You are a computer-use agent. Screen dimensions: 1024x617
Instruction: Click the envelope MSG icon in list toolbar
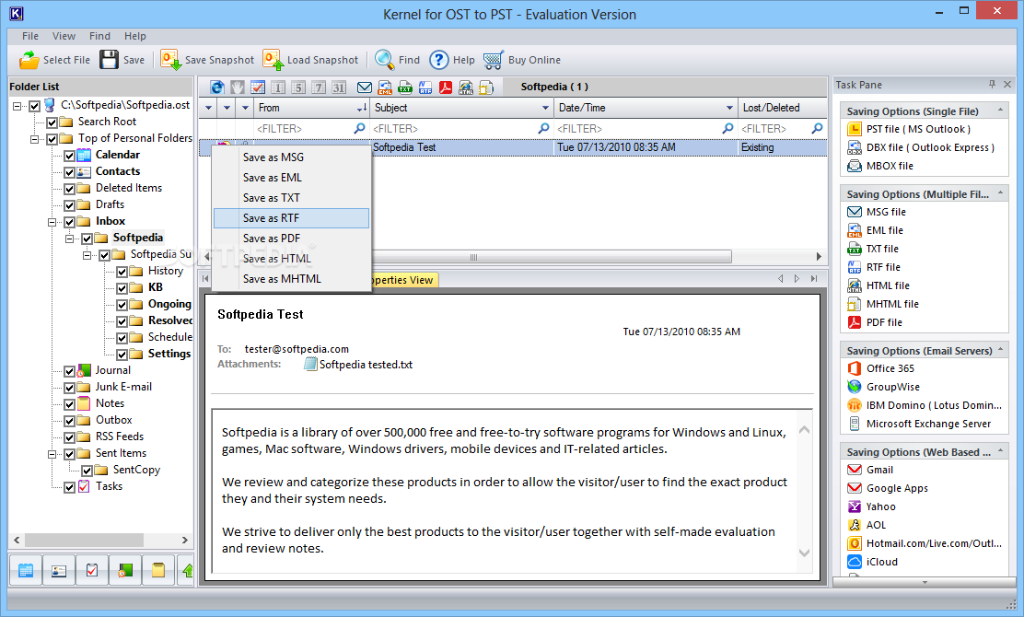(365, 87)
